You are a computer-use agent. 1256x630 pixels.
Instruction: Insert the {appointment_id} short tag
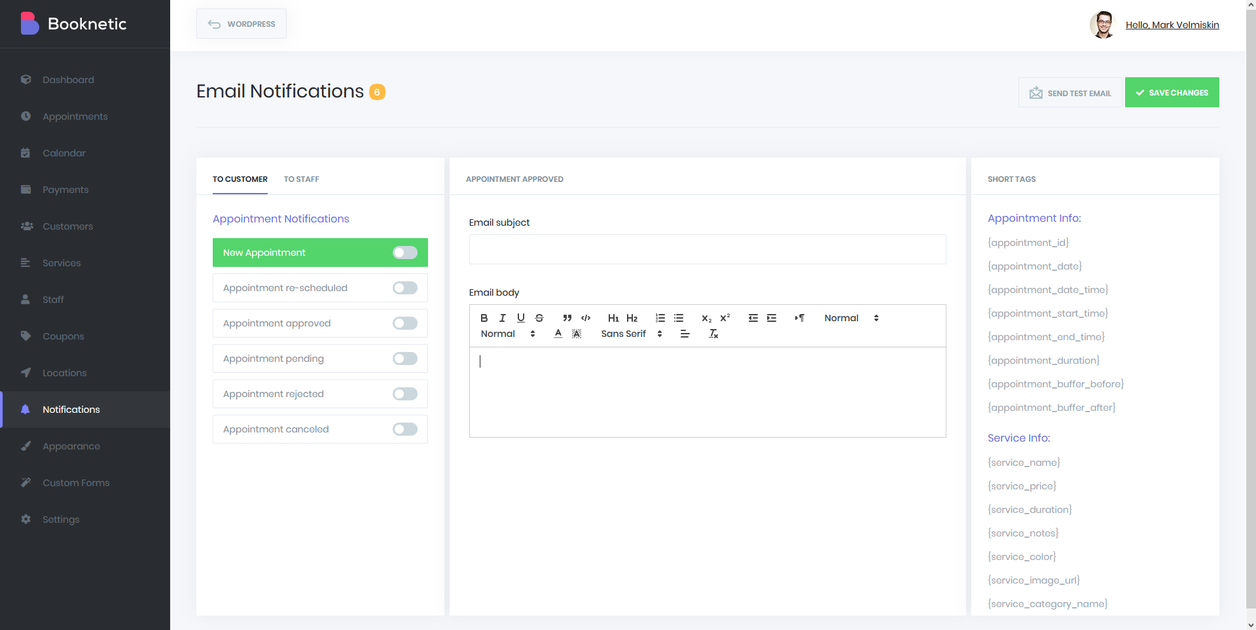1028,243
